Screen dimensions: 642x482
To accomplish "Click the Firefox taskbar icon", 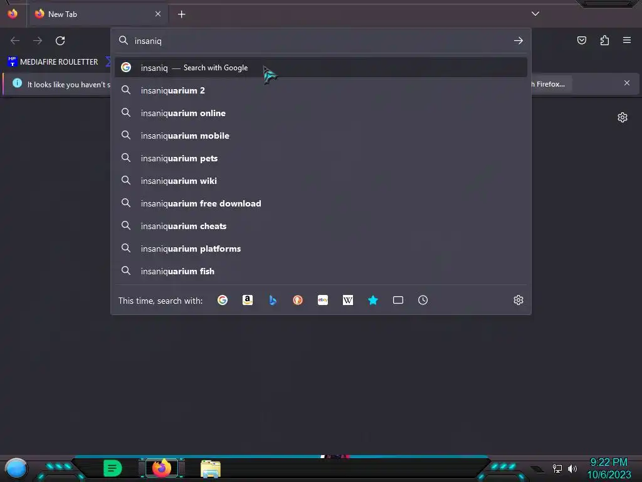I will tap(161, 468).
